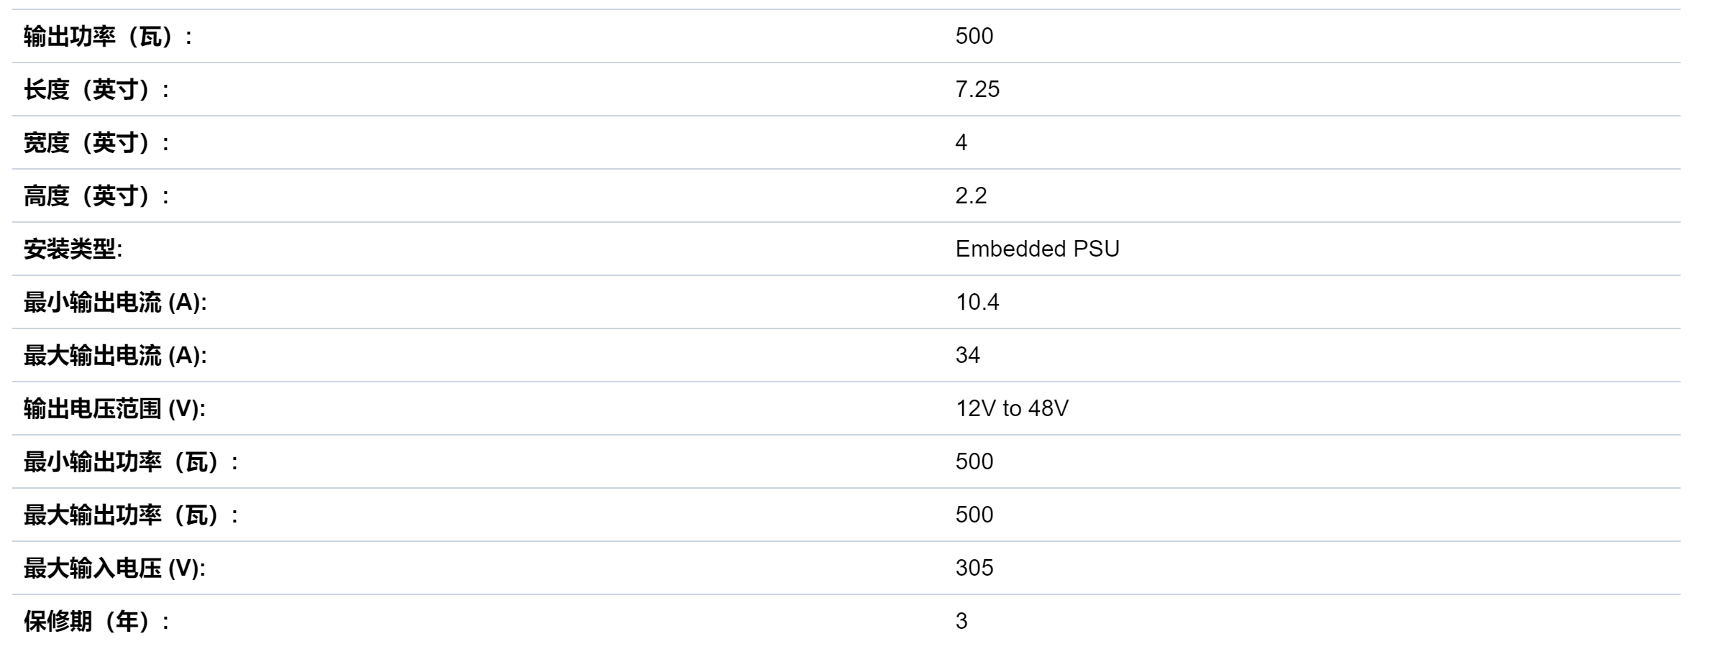Image resolution: width=1718 pixels, height=649 pixels.
Task: Click the 安装类型 label
Action: [73, 249]
